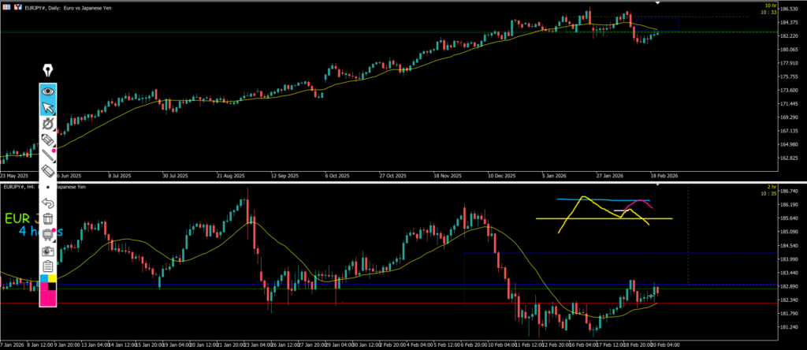Pick the cyan color swatch
Screen dimensions: 807x350
44,279
